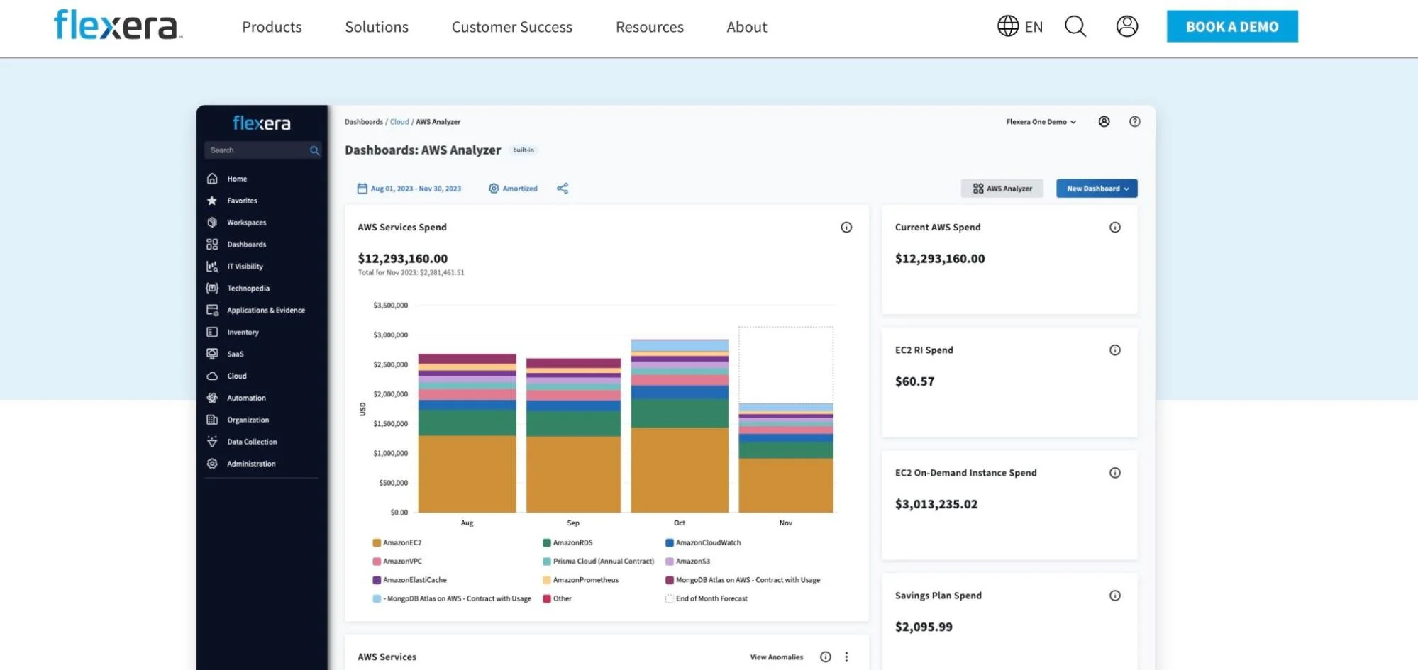Expand the New Dashboard dropdown
This screenshot has width=1418, height=670.
(x=1097, y=189)
